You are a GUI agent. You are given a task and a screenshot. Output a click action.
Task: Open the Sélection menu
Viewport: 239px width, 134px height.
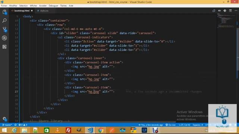coord(23,6)
